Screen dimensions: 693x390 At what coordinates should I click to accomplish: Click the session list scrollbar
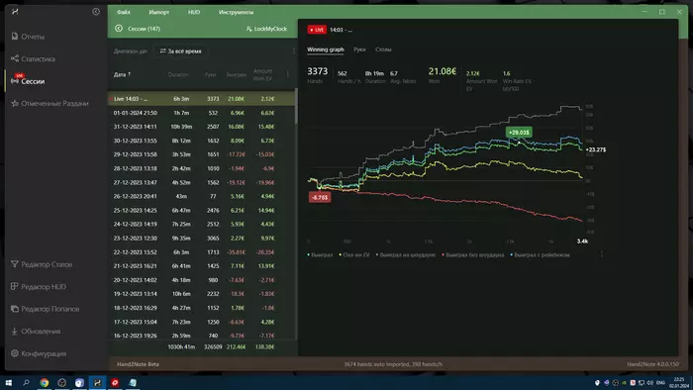pyautogui.click(x=296, y=106)
